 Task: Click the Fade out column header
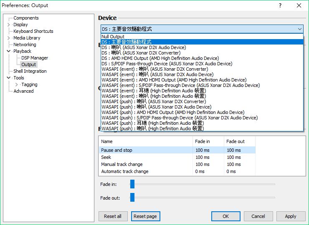(240, 141)
